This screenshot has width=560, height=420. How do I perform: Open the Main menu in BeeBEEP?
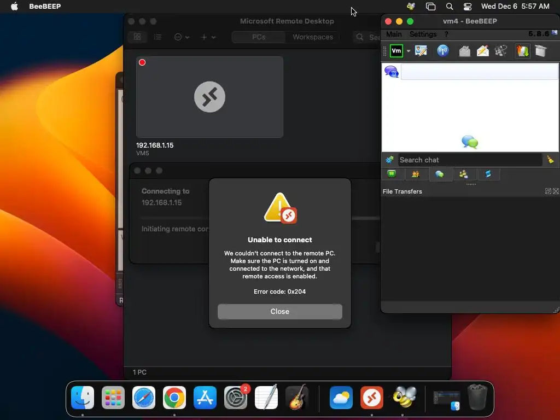point(394,34)
